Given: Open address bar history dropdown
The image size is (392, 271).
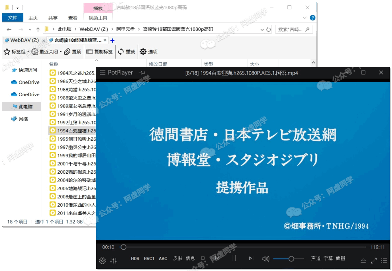Looking at the screenshot, I should [x=262, y=29].
